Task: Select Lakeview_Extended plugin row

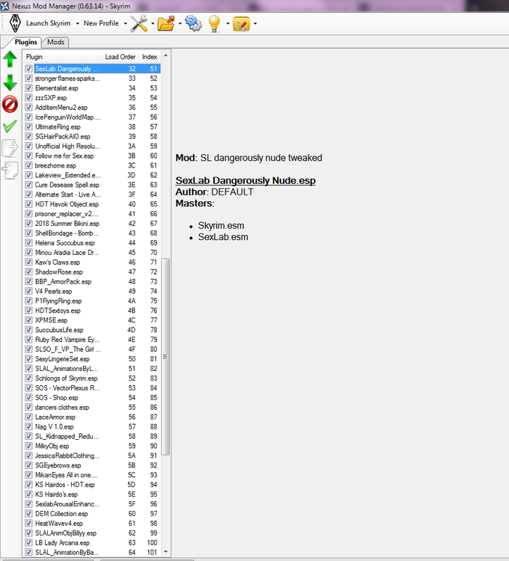Action: pos(92,175)
